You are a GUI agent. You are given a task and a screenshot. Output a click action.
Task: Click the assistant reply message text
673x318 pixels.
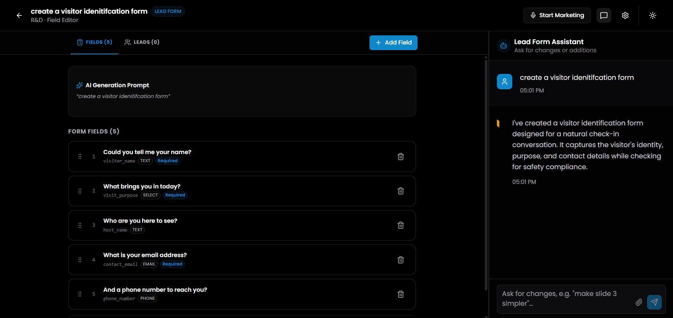588,145
